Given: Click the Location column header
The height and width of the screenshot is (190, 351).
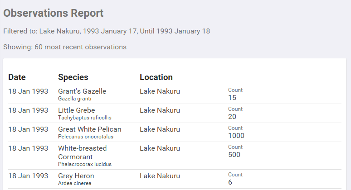Looking at the screenshot, I should (156, 77).
